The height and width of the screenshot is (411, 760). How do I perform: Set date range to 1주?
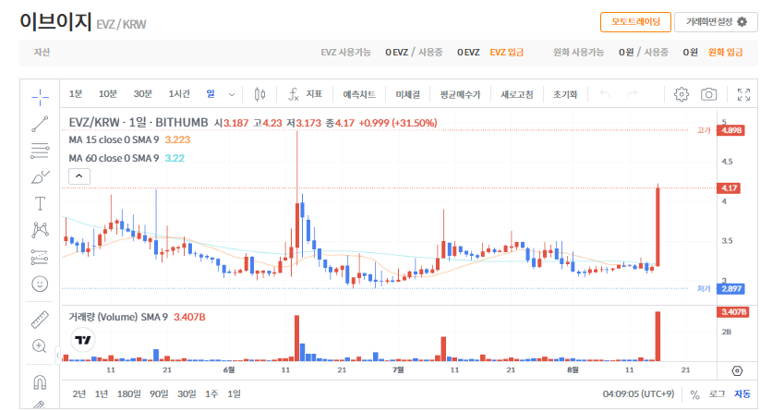point(211,394)
